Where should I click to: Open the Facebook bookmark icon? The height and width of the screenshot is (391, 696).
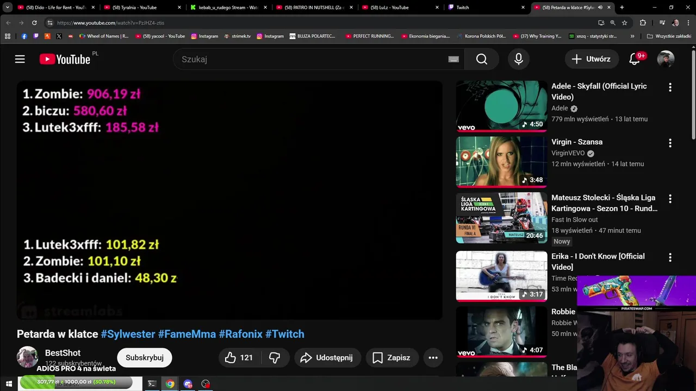[24, 36]
